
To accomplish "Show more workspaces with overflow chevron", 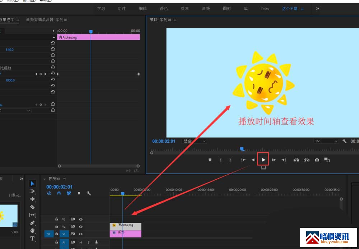I will 317,9.
